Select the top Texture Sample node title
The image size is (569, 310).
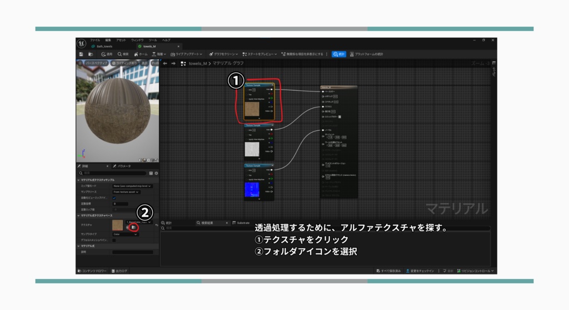click(x=253, y=85)
